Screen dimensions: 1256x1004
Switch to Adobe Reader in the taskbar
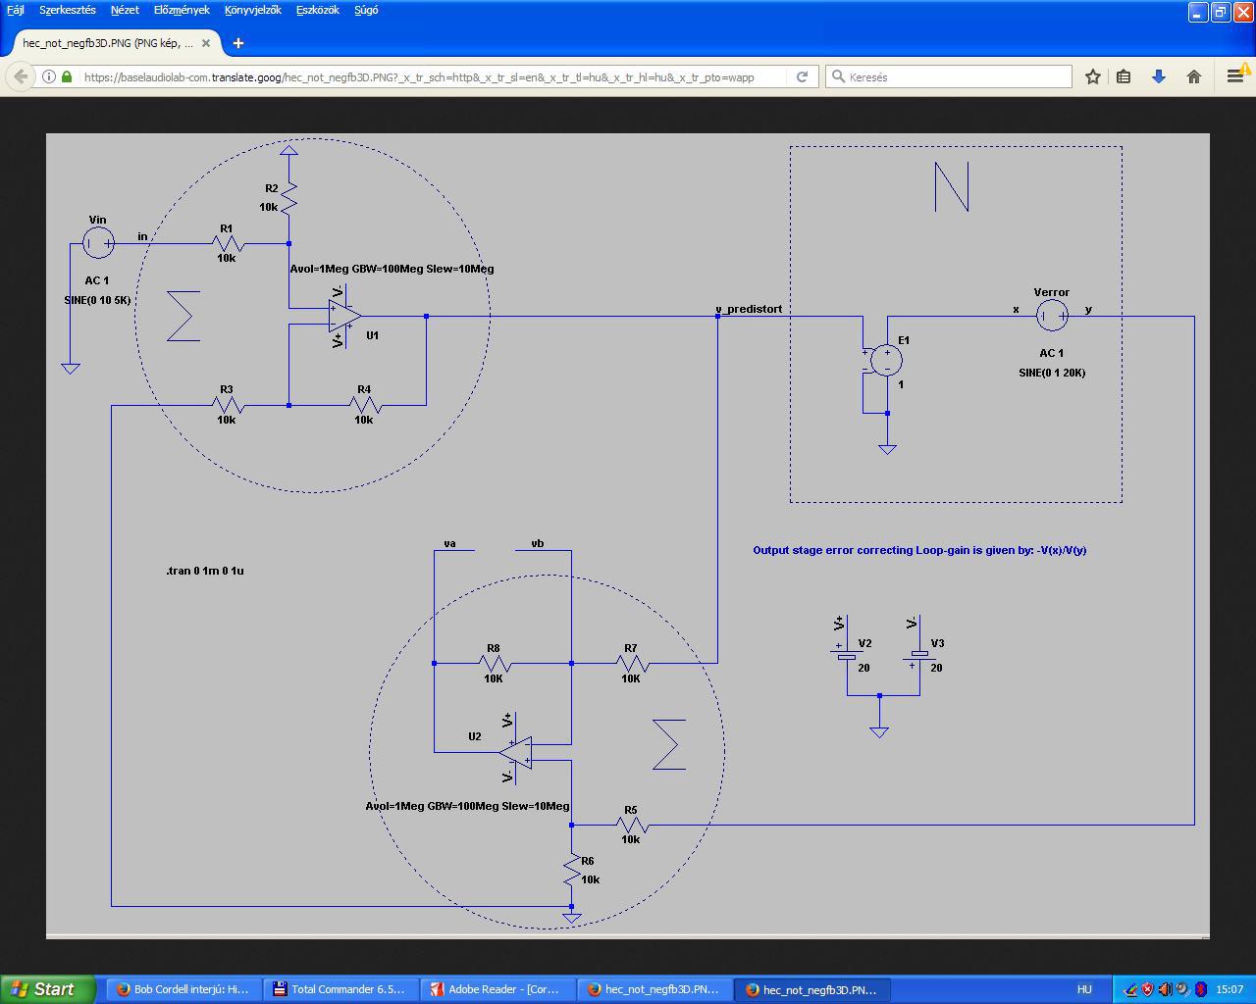pos(496,989)
